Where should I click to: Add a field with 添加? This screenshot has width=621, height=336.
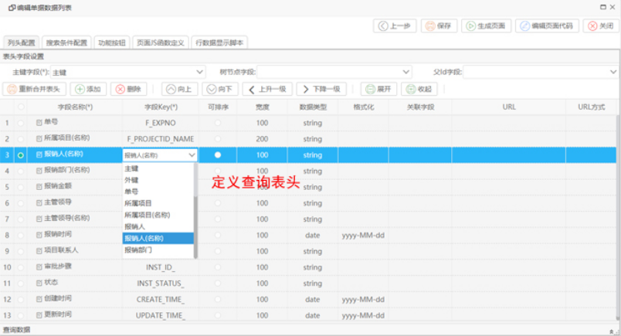[88, 89]
